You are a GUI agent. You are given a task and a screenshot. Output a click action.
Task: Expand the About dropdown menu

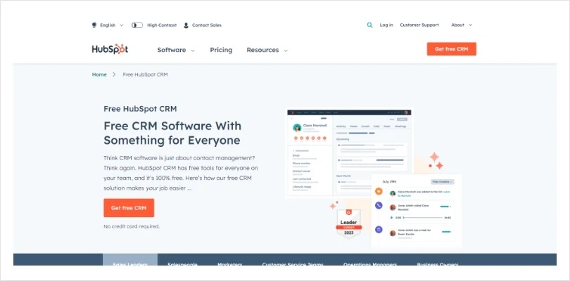click(462, 25)
